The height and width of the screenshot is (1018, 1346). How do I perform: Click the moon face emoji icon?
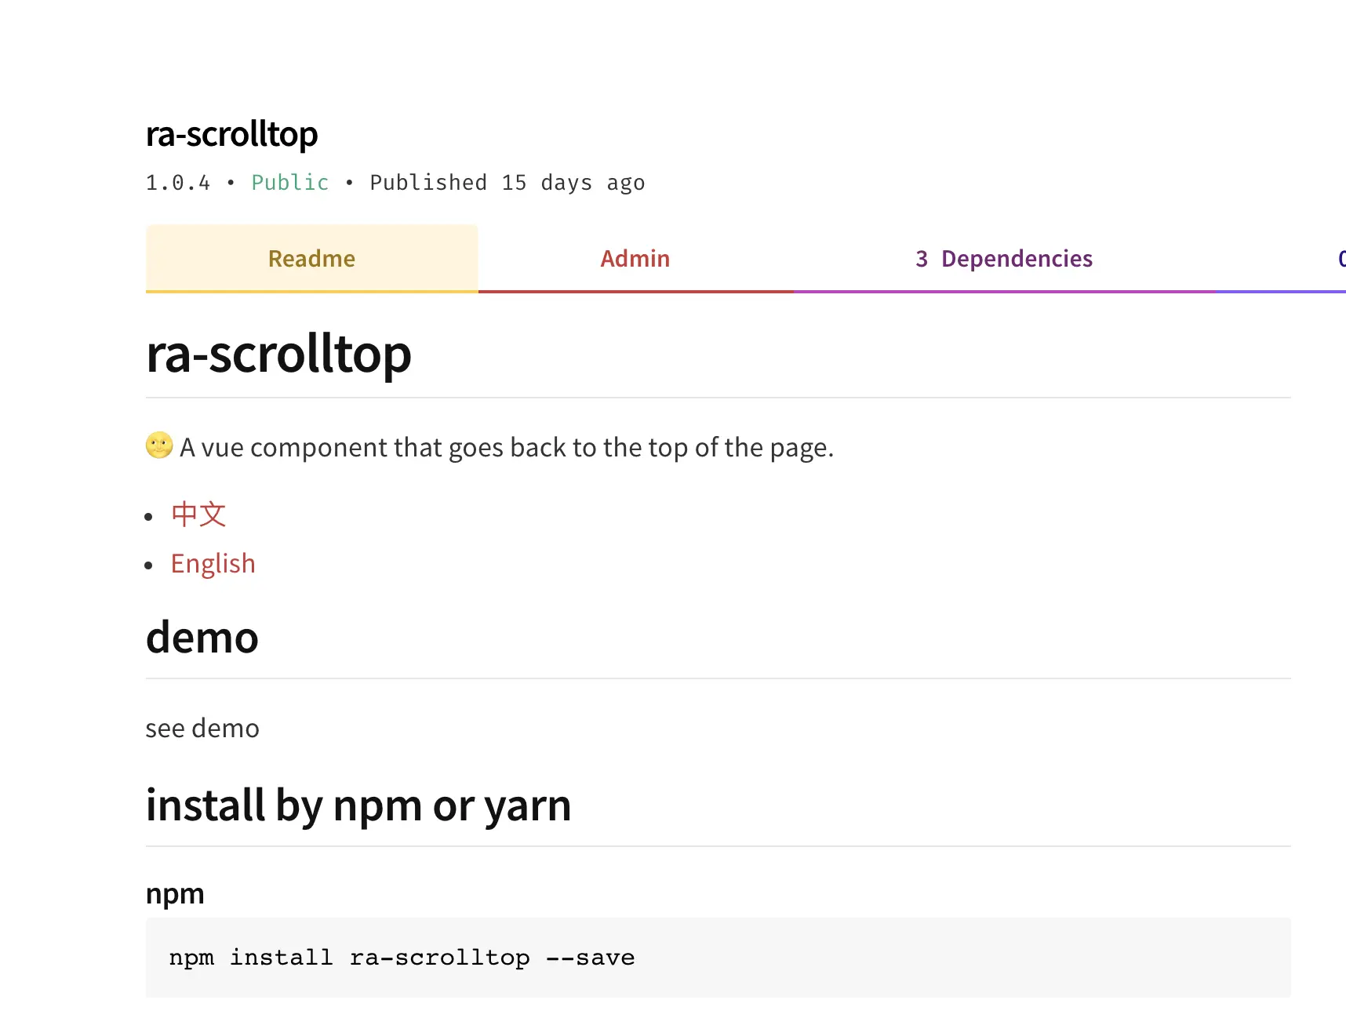point(159,445)
